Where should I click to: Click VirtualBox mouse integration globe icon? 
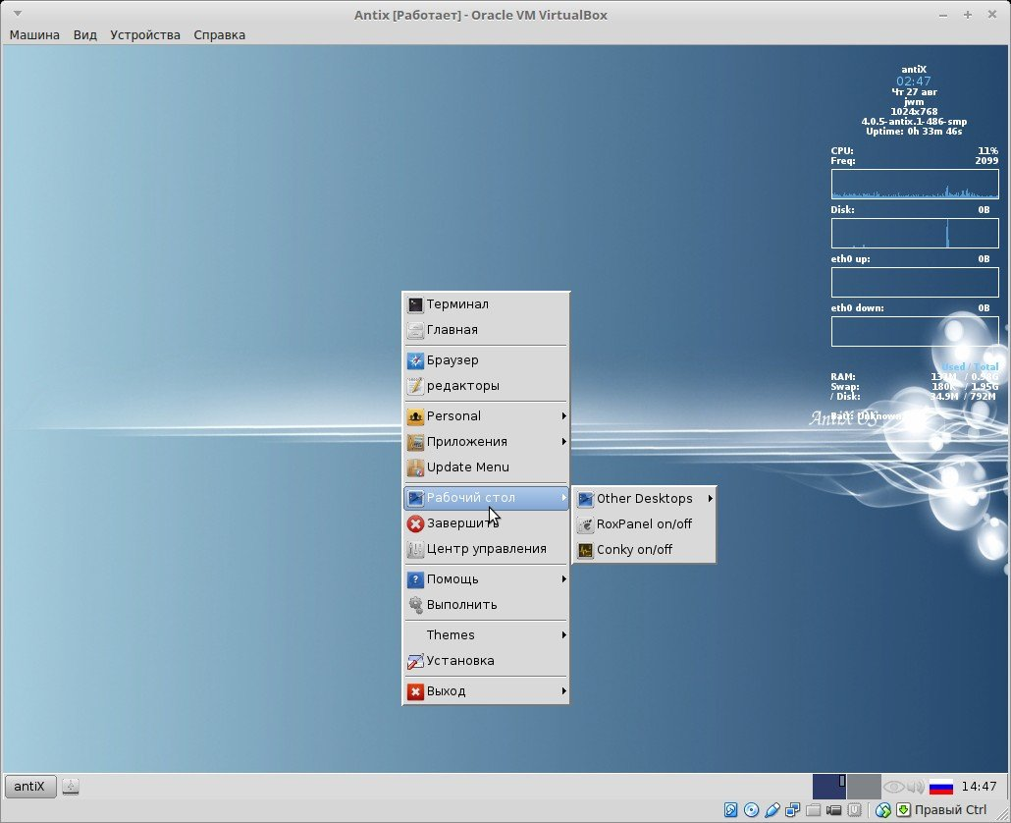point(882,810)
